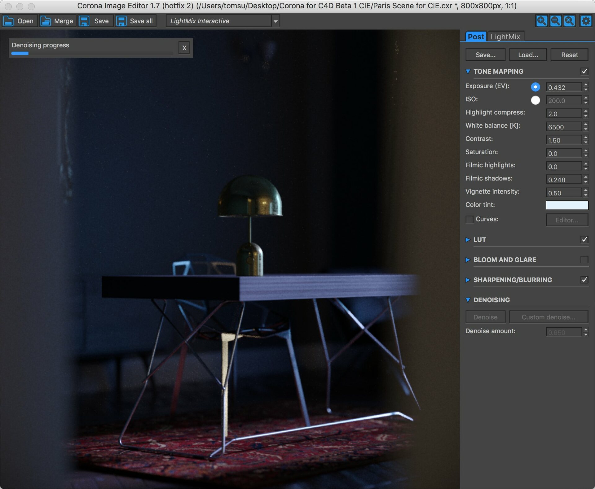Expand the LUT section
Image resolution: width=595 pixels, height=489 pixels.
click(468, 240)
